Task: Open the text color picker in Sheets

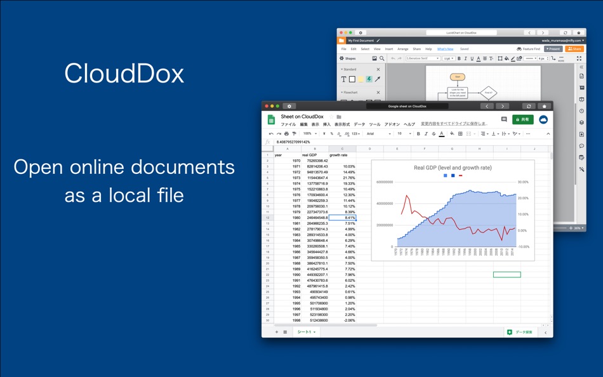Action: coord(442,134)
